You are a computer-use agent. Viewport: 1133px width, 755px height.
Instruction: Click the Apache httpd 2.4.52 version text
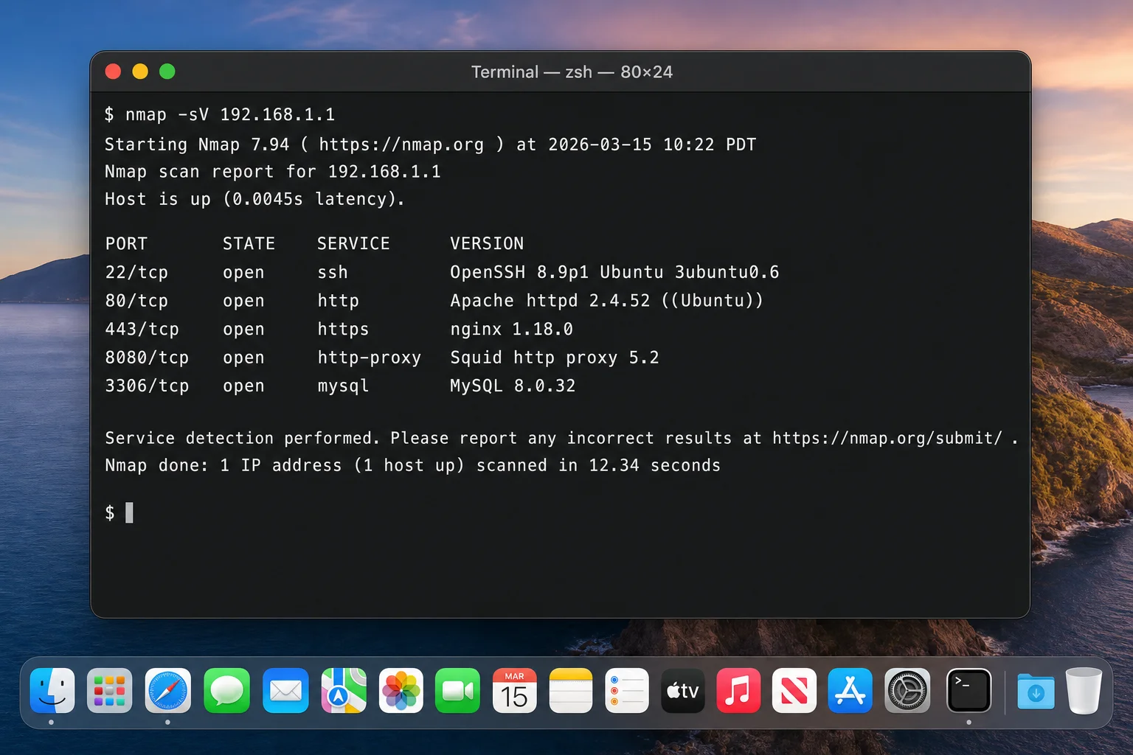pyautogui.click(x=606, y=301)
